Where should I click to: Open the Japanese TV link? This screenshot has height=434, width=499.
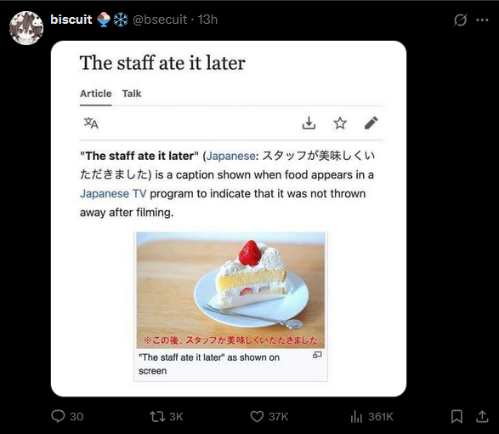pos(113,193)
